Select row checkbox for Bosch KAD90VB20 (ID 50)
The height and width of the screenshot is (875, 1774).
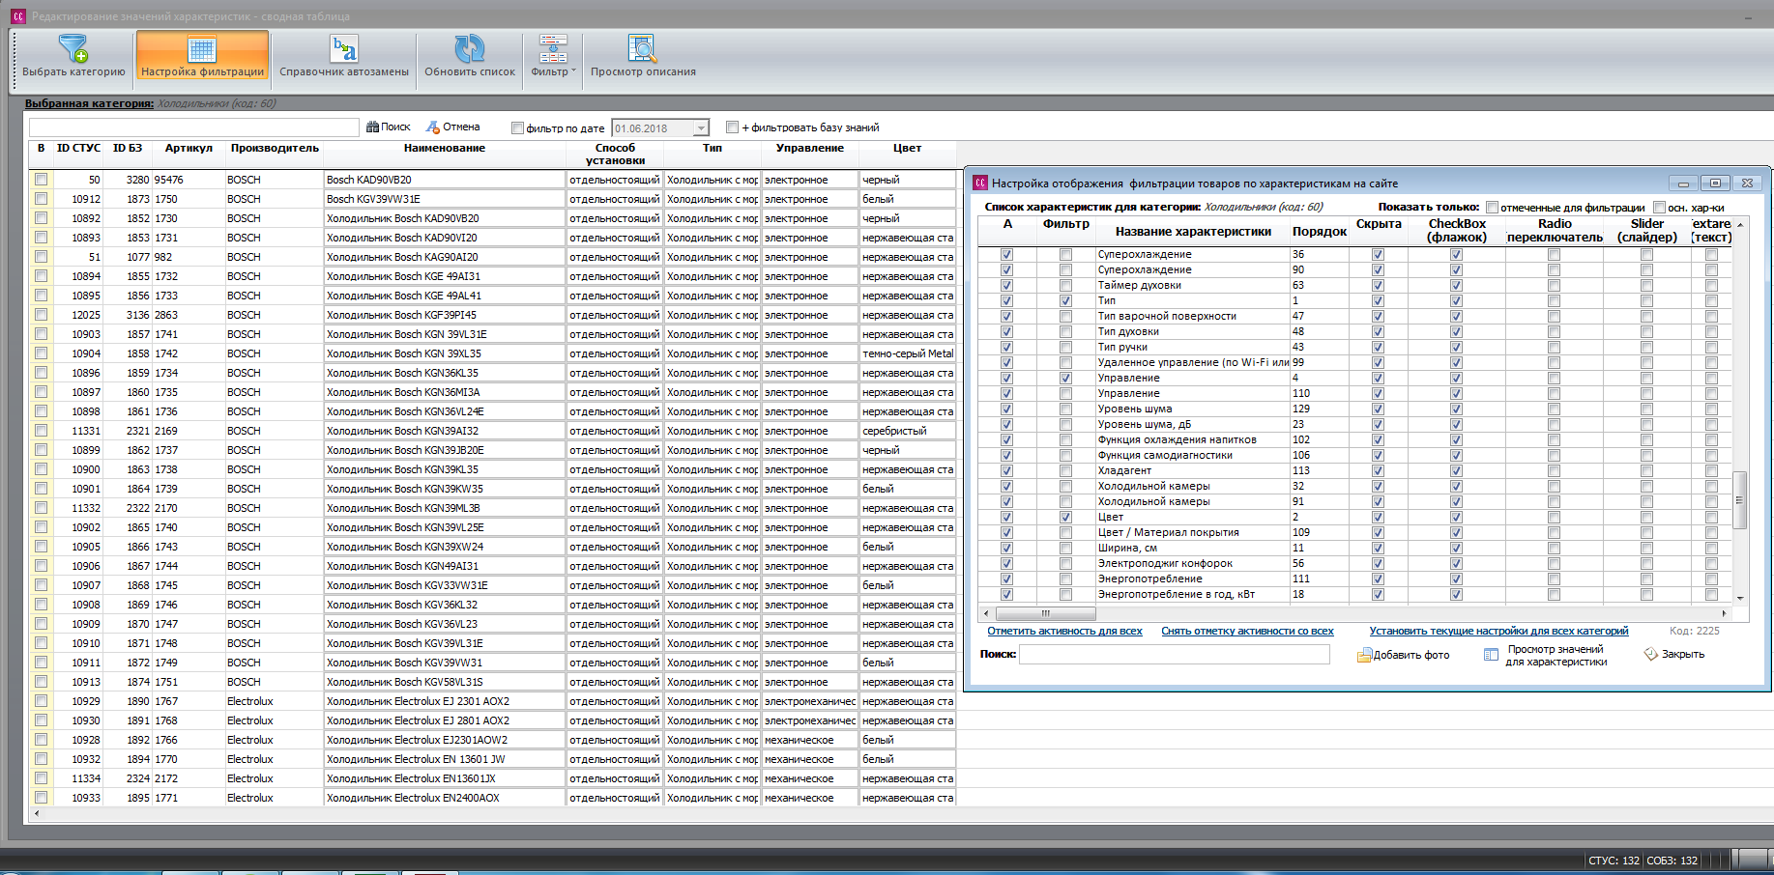click(x=41, y=179)
